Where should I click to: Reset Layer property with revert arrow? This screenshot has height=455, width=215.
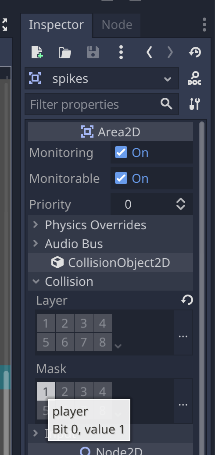(x=187, y=300)
